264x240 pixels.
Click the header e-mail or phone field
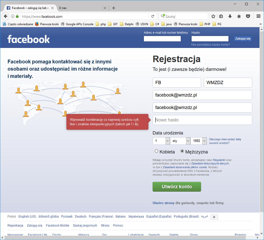coord(162,39)
